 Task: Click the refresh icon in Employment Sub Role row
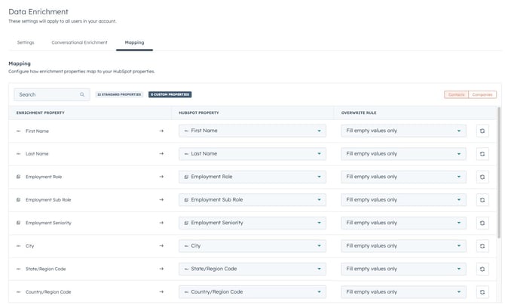tap(482, 200)
